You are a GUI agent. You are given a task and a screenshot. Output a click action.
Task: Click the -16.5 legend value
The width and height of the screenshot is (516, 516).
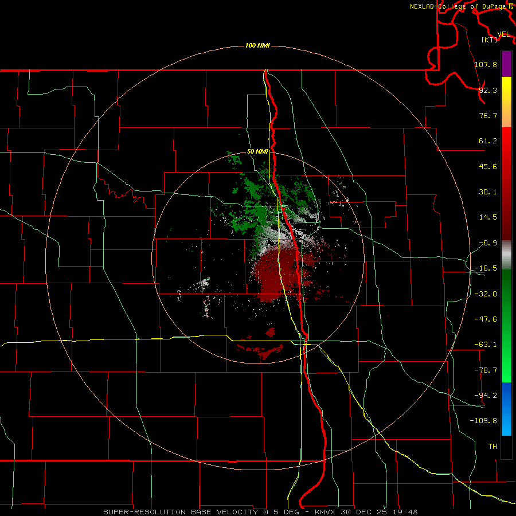coord(486,268)
